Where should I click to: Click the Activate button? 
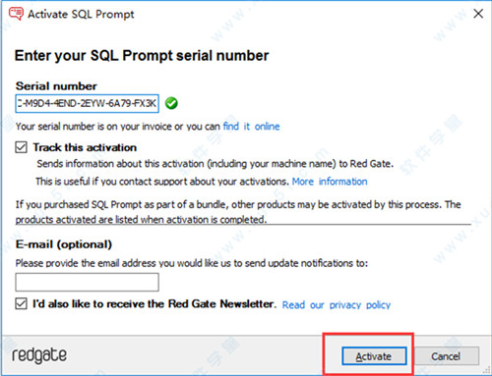(374, 356)
